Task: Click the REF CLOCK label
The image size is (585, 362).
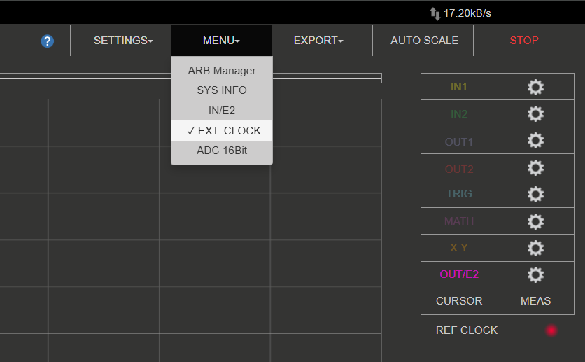Action: (x=467, y=330)
